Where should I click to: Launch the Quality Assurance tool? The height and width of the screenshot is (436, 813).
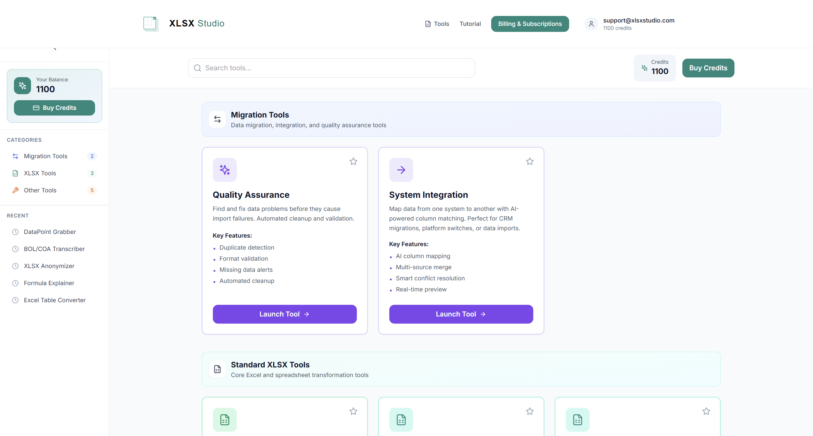point(284,314)
